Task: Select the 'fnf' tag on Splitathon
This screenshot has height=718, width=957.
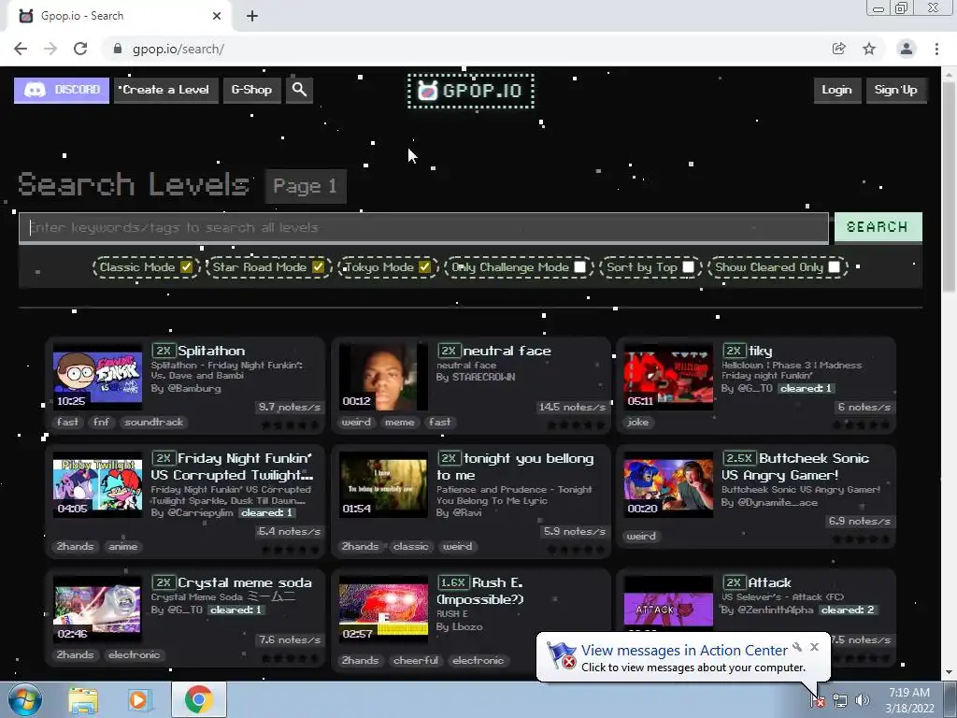Action: [101, 422]
